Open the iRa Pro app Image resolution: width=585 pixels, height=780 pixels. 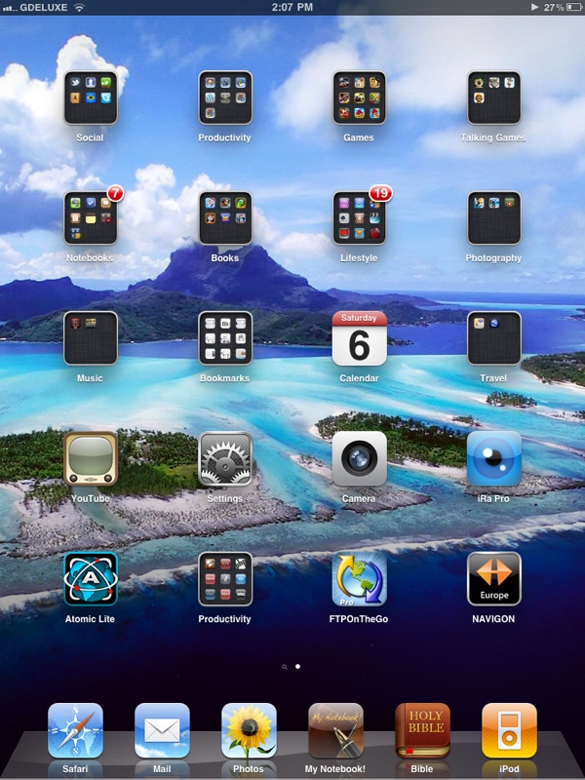pyautogui.click(x=494, y=458)
